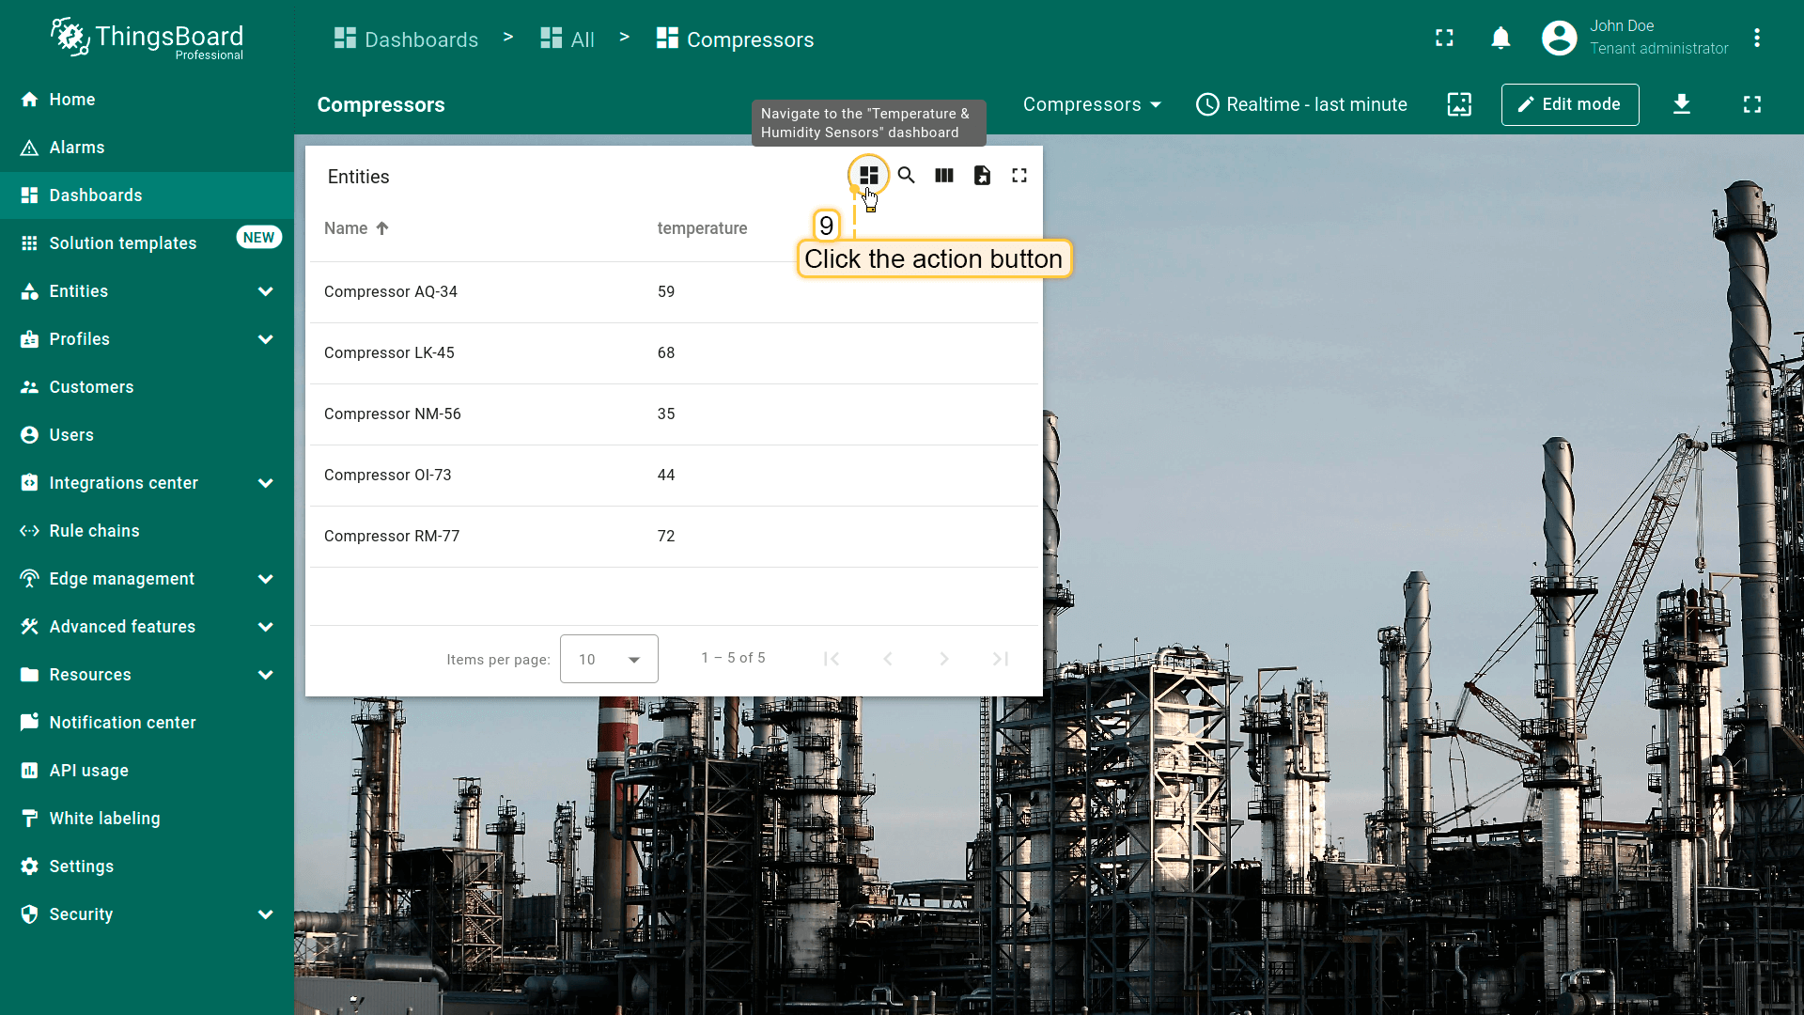The image size is (1804, 1015).
Task: Open the Realtime - last minute time window
Action: click(x=1301, y=104)
